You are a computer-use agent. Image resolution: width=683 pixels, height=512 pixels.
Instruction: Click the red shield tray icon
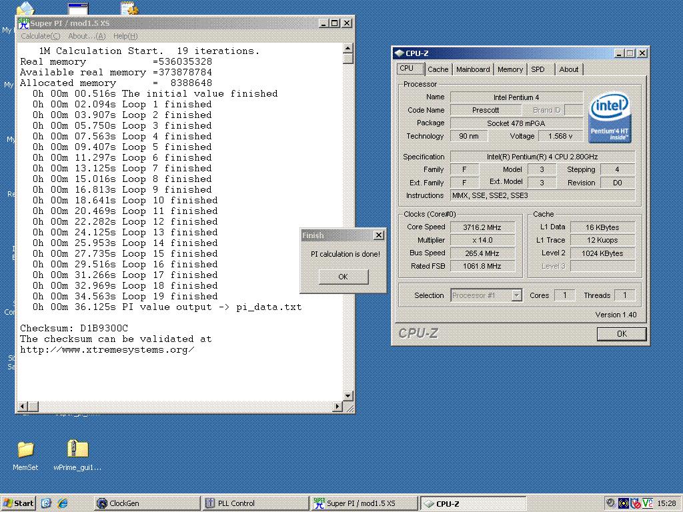coord(636,504)
